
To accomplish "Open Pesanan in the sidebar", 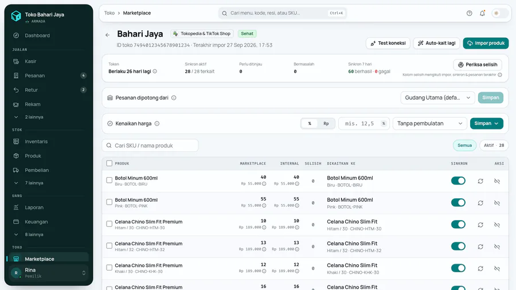I will (x=49, y=76).
